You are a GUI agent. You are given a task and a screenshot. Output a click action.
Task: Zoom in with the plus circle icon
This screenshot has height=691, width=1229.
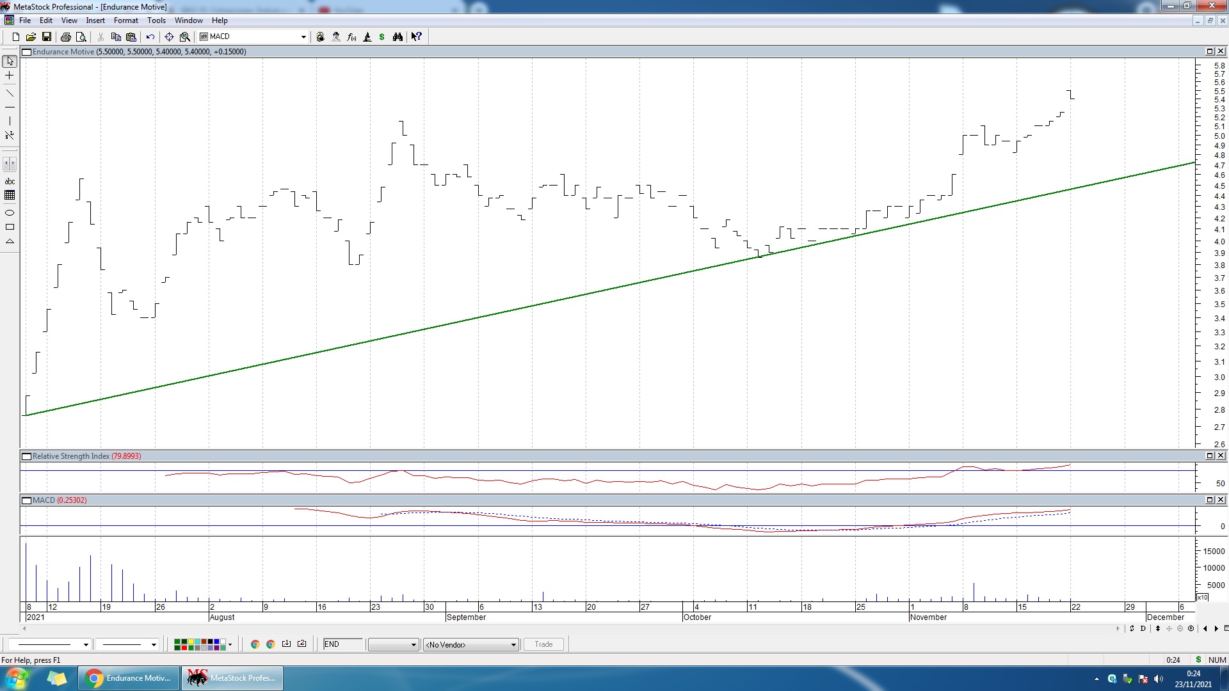pos(1191,628)
